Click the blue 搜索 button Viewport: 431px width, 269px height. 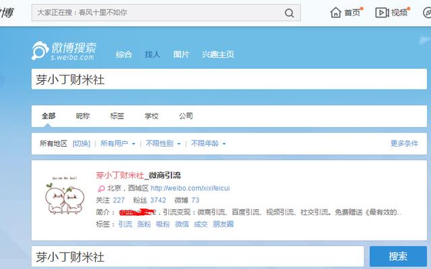(398, 256)
